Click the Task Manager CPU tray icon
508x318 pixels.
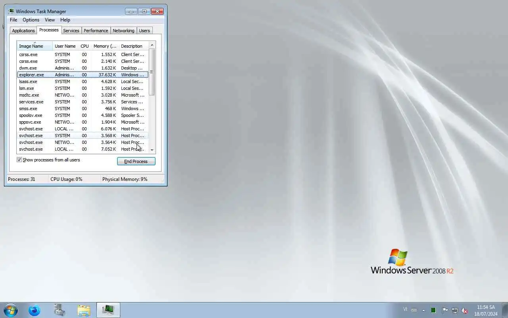(433, 310)
